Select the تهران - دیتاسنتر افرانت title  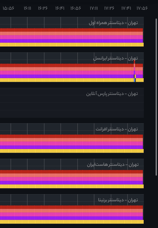click(x=117, y=129)
